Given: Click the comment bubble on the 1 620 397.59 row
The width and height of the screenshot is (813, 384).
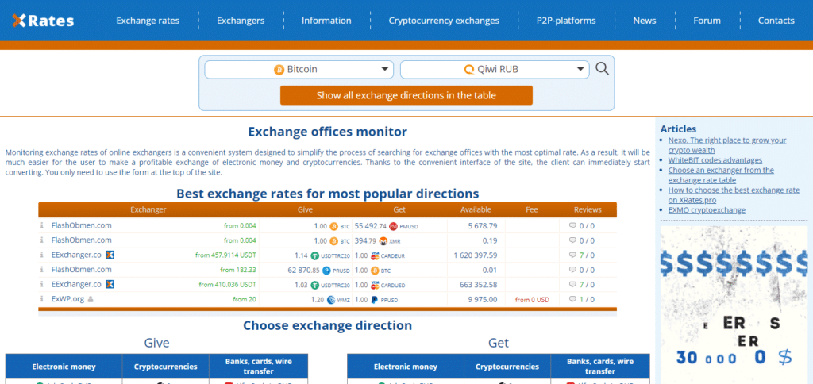Looking at the screenshot, I should [572, 255].
